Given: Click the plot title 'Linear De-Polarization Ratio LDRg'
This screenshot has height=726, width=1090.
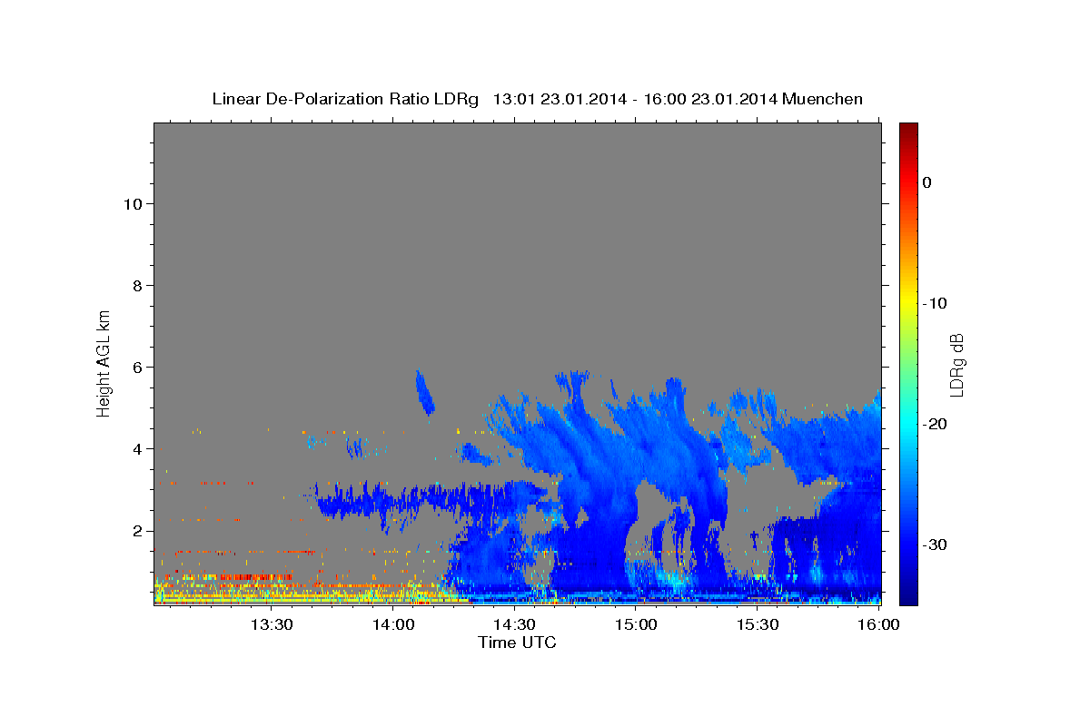Looking at the screenshot, I should (x=345, y=99).
